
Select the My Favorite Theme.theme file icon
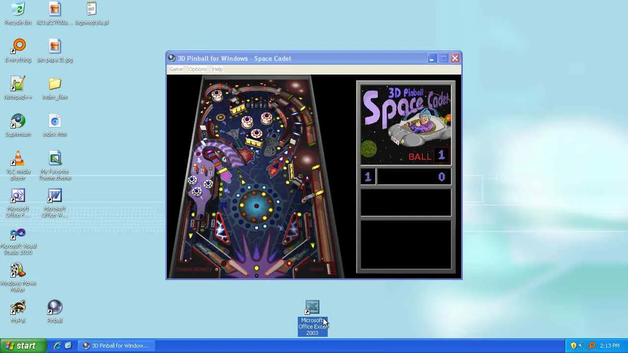click(x=54, y=166)
